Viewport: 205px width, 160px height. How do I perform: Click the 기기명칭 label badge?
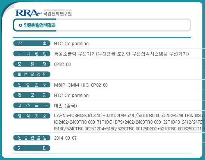pyautogui.click(x=32, y=54)
